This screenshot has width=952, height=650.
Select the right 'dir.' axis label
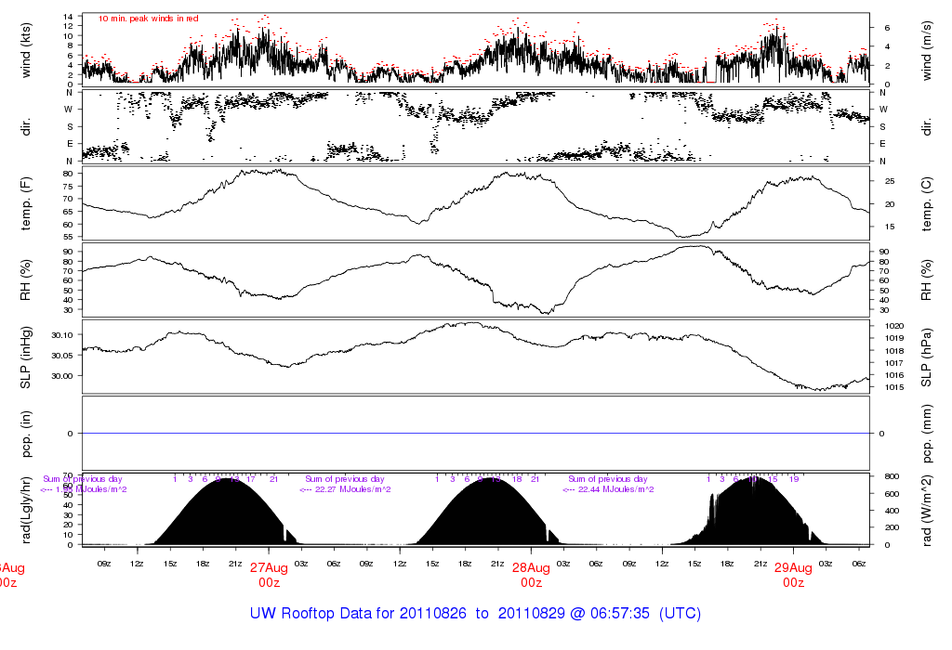tap(927, 127)
